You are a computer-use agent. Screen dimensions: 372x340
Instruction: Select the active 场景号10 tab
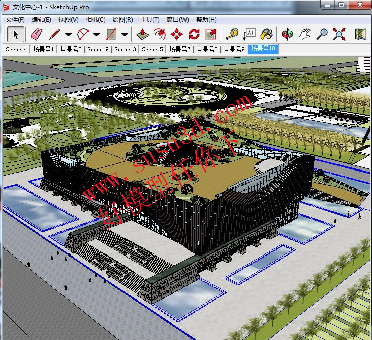click(x=263, y=49)
